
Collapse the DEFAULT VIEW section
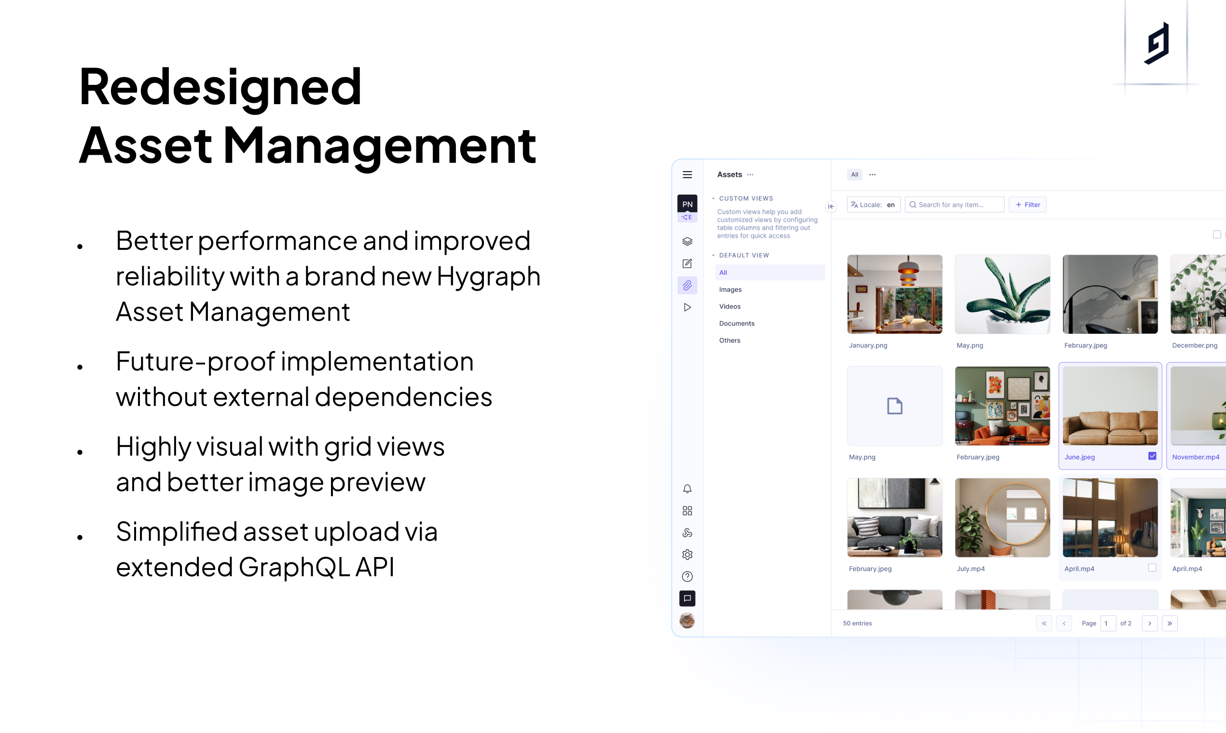[x=713, y=255]
